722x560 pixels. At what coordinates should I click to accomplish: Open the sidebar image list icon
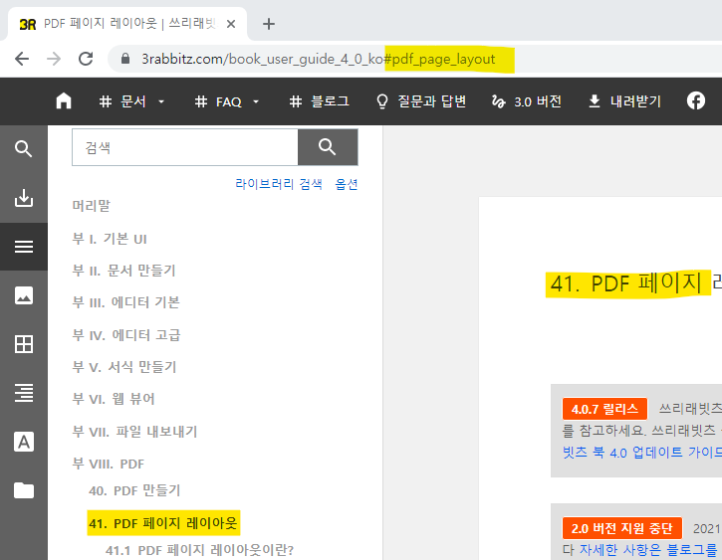(x=24, y=295)
